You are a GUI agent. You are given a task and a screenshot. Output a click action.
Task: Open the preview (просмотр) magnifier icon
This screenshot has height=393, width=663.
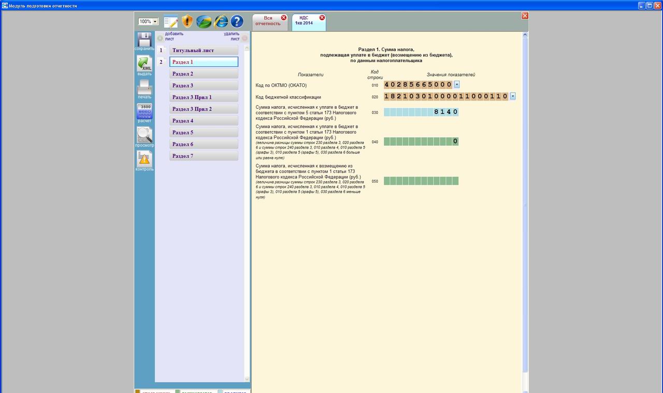[x=145, y=135]
